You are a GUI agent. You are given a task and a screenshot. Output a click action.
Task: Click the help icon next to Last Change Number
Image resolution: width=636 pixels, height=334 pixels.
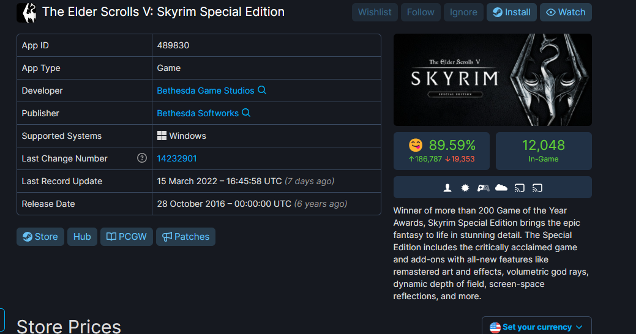[142, 158]
